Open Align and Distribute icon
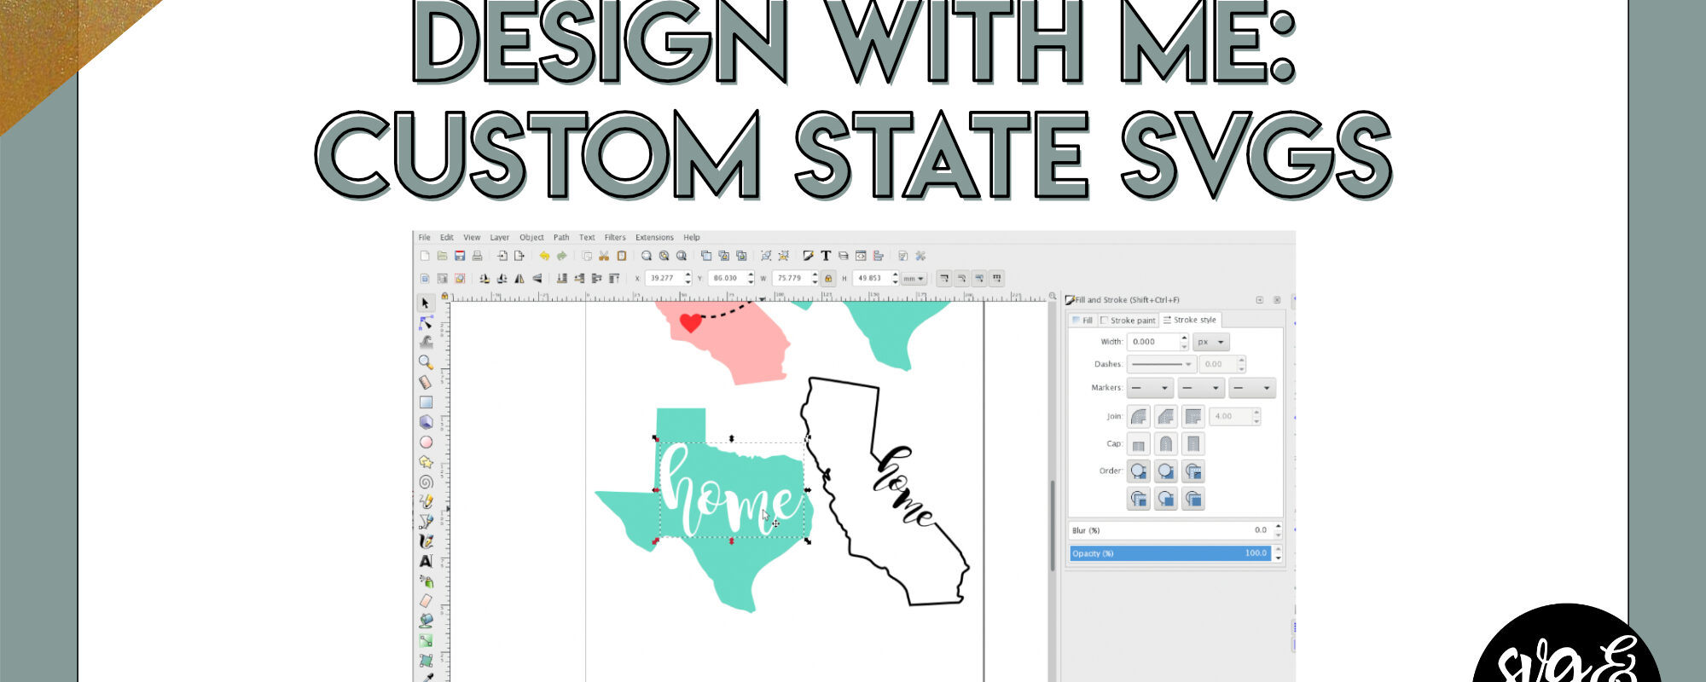This screenshot has height=682, width=1706. (x=878, y=256)
